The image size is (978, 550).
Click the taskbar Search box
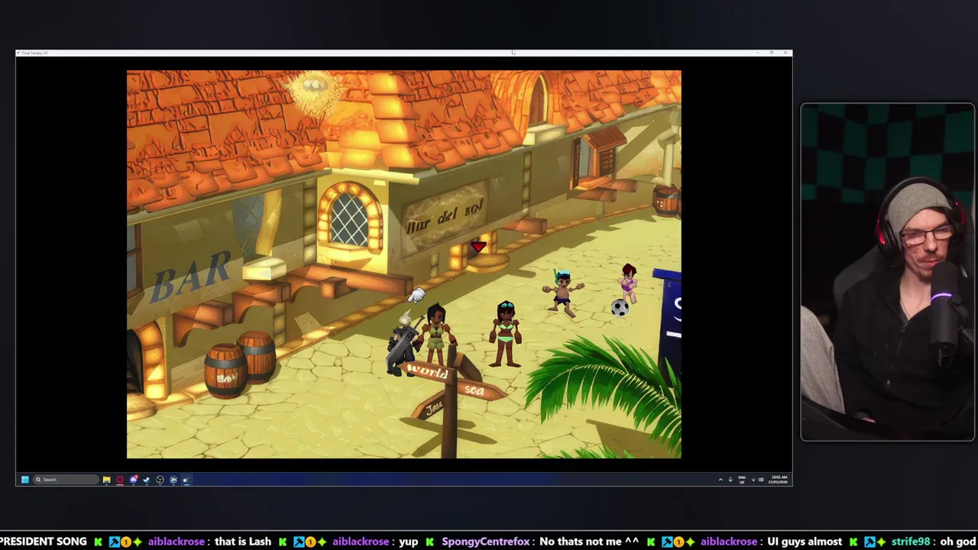(66, 480)
